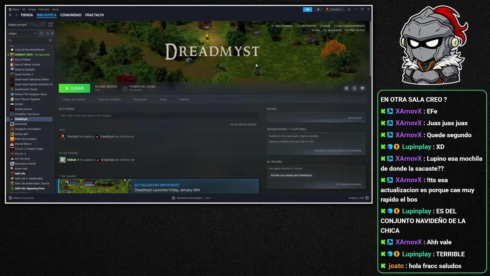
Task: Click the green JUGAR play button
Action: 74,88
